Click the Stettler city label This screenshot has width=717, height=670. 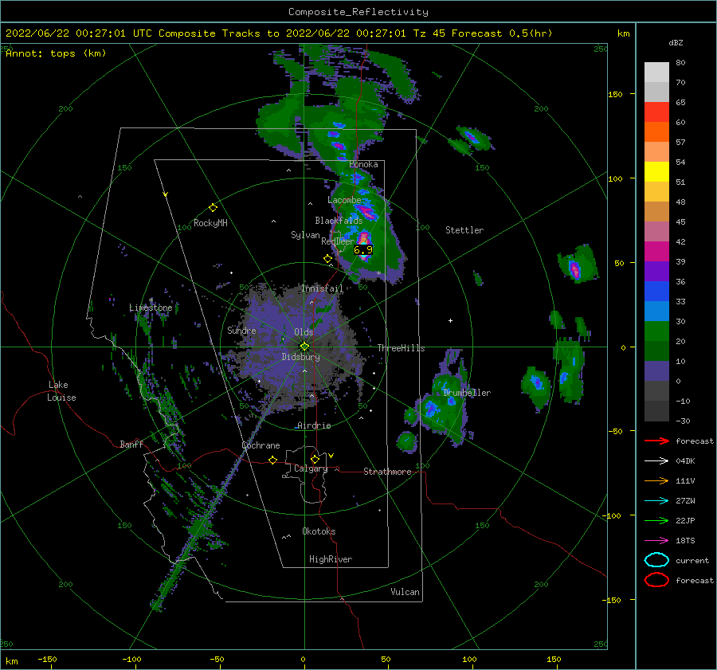(464, 230)
